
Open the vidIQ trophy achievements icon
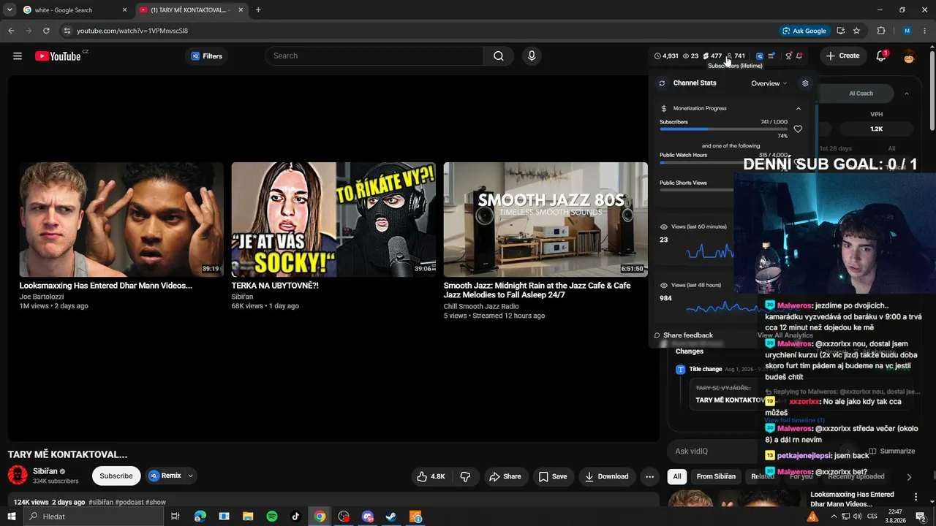click(788, 56)
